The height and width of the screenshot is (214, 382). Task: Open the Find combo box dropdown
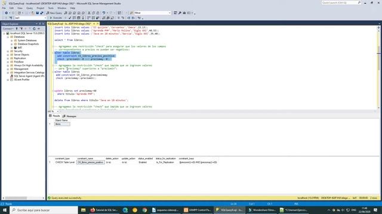point(170,13)
